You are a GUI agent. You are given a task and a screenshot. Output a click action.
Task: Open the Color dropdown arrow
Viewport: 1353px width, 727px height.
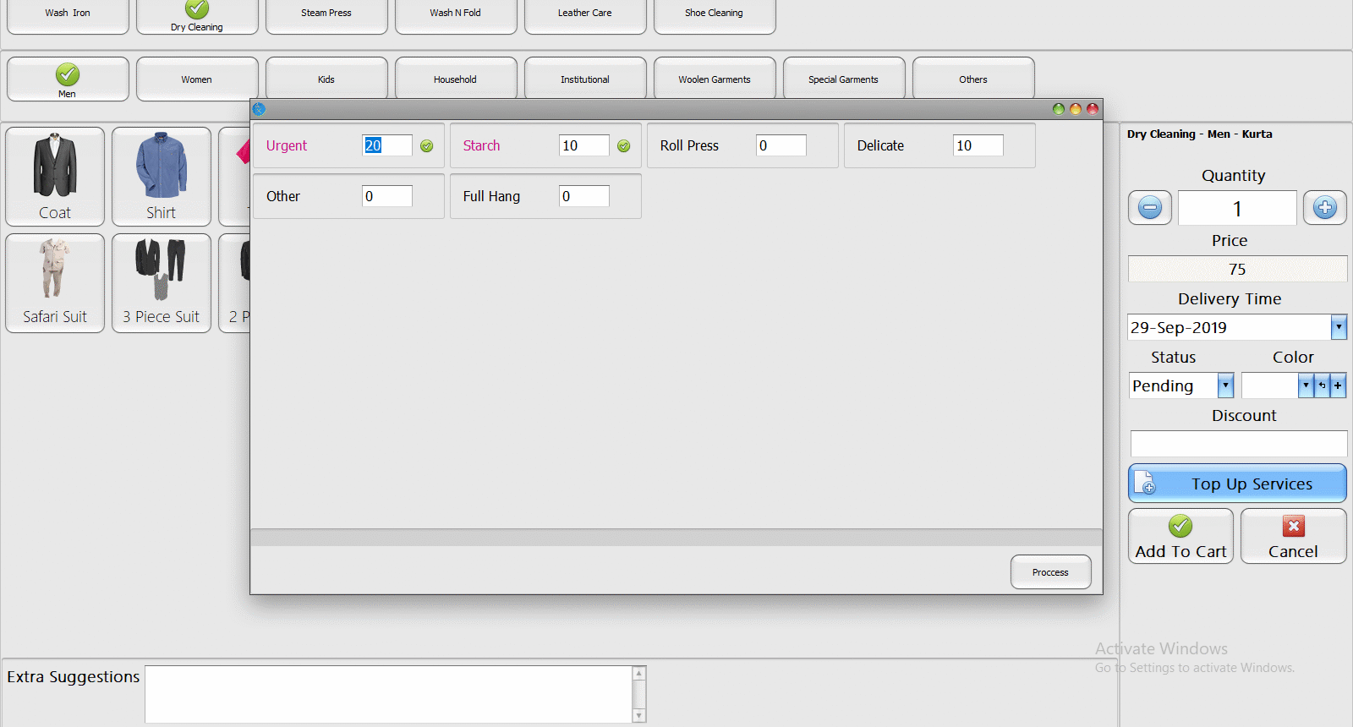pyautogui.click(x=1306, y=385)
